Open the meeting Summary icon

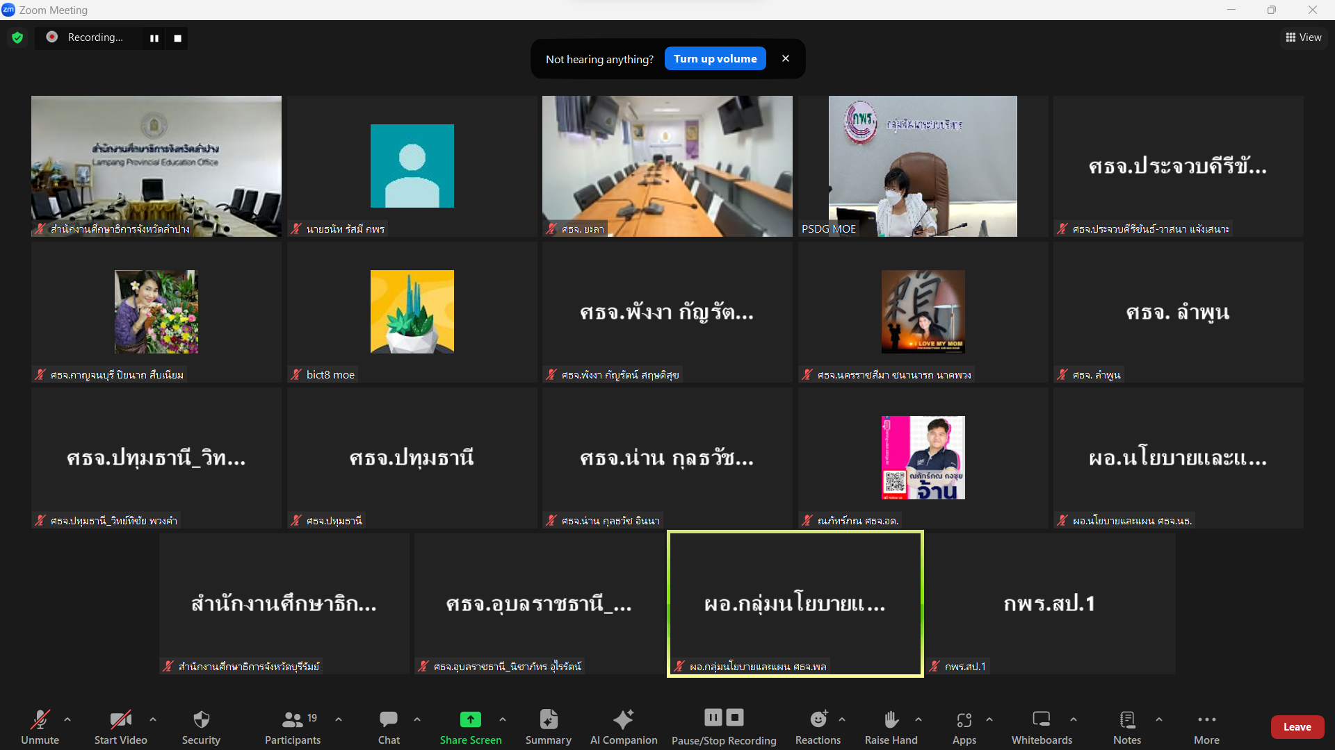pyautogui.click(x=549, y=719)
